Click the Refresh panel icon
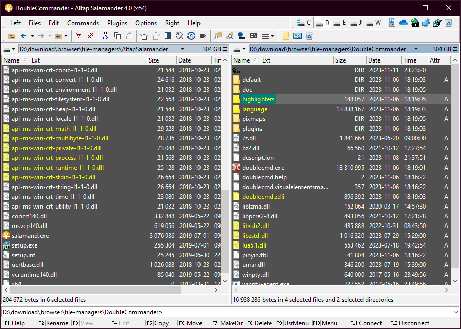Viewport: 461px width, 329px height. [191, 36]
